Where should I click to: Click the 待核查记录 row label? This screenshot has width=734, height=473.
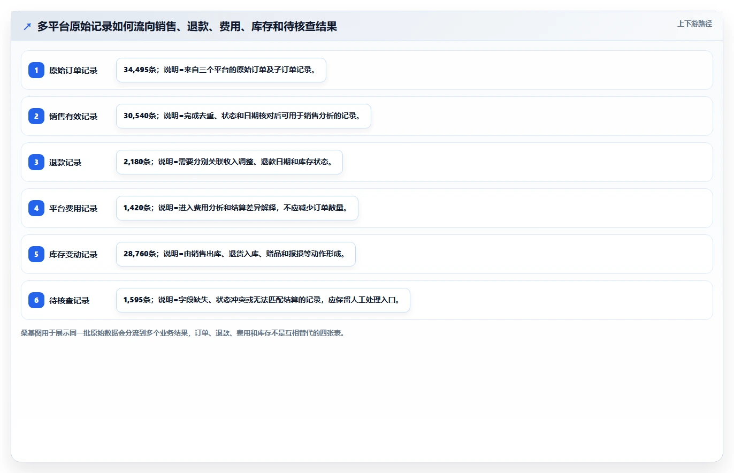[x=69, y=300]
